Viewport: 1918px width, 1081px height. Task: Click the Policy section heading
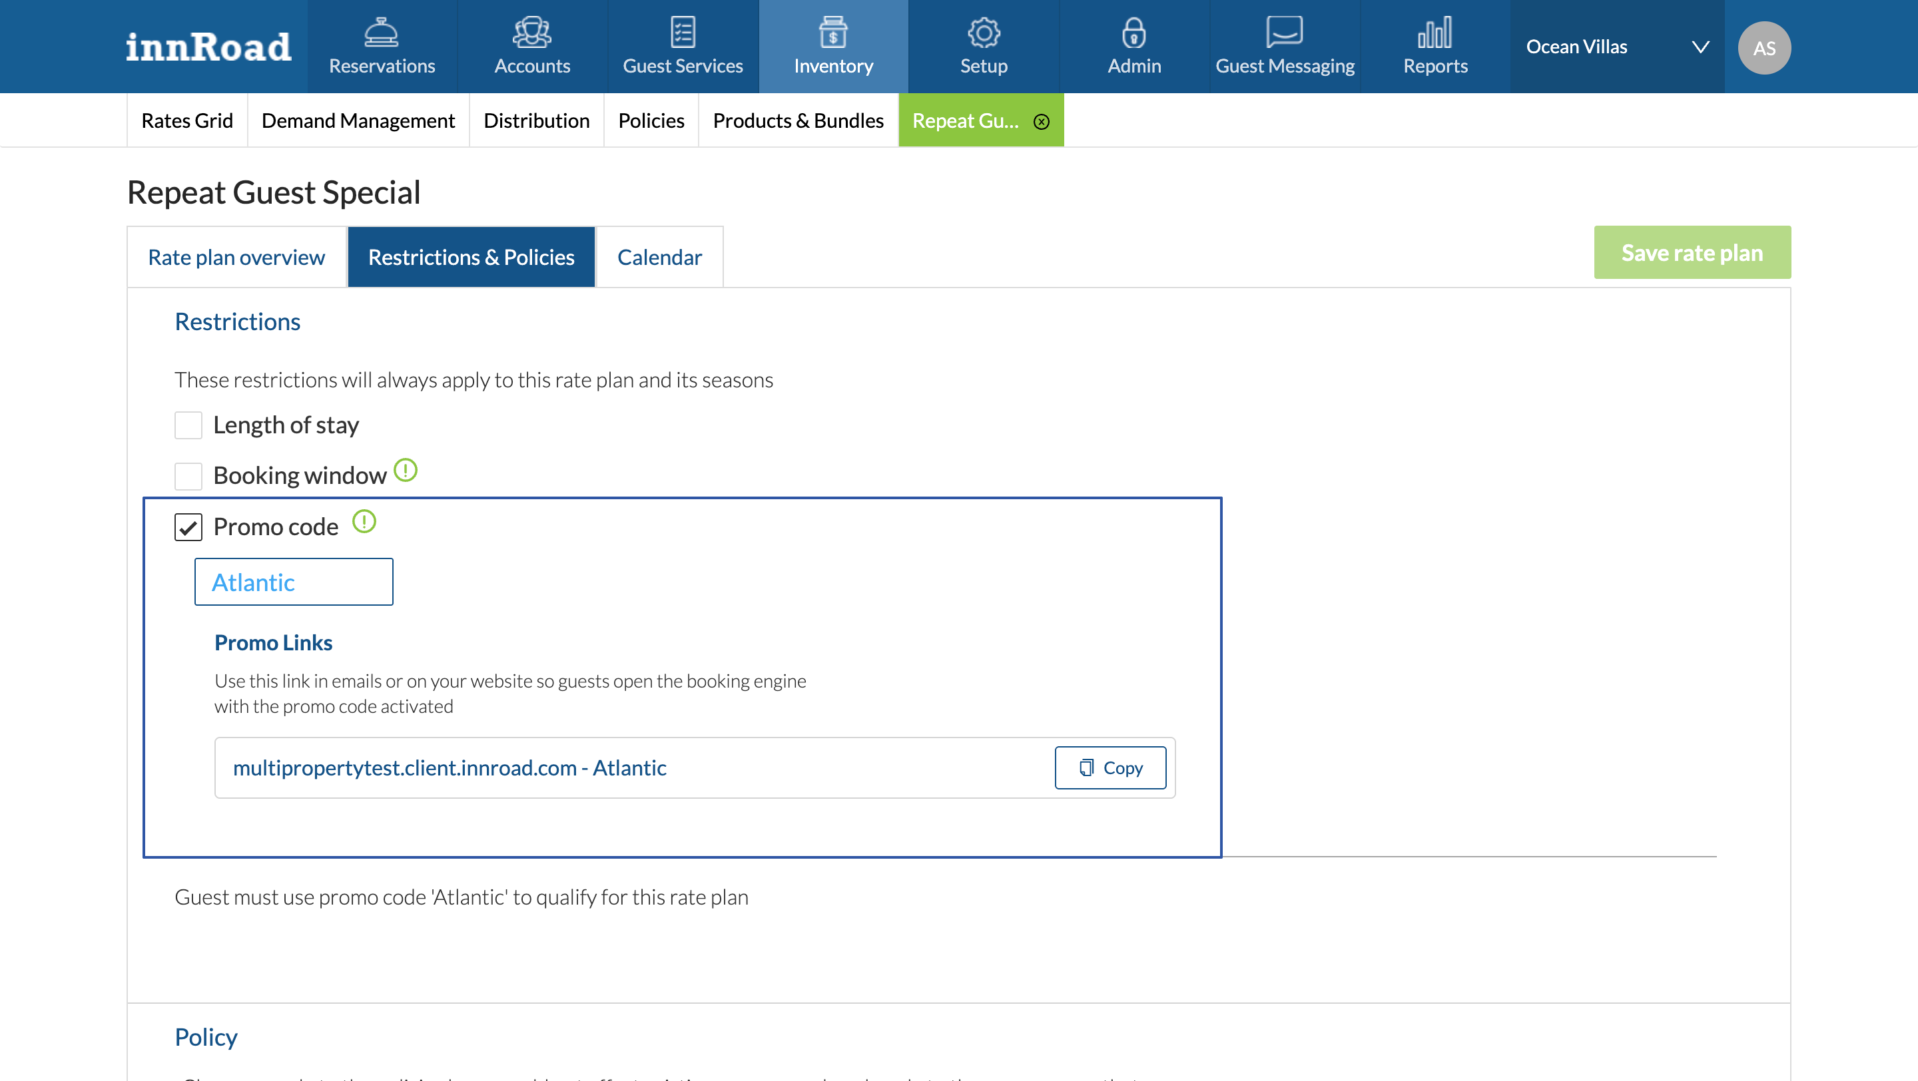(x=206, y=1036)
